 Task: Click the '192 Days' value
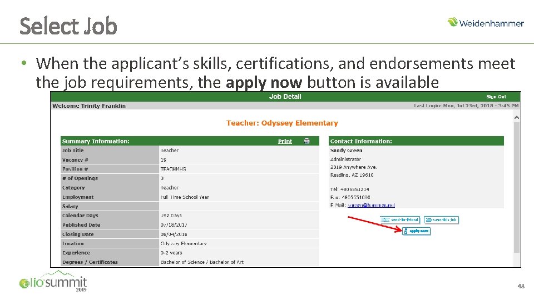pyautogui.click(x=171, y=216)
